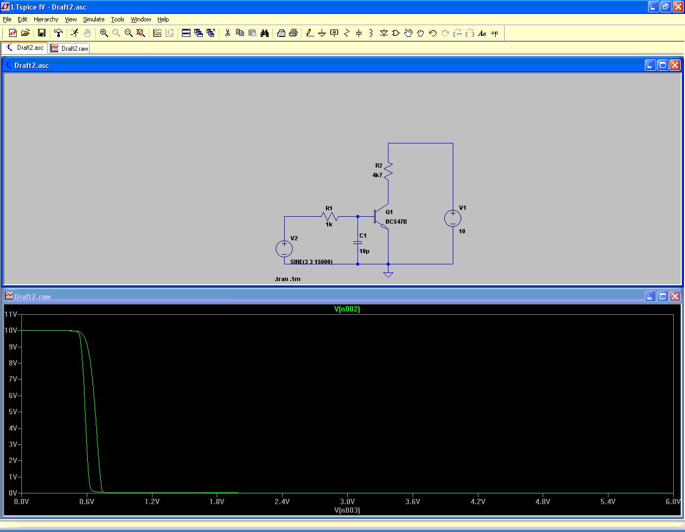Click the .tran .1m directive text
Viewport: 685px width, 532px height.
tap(287, 279)
